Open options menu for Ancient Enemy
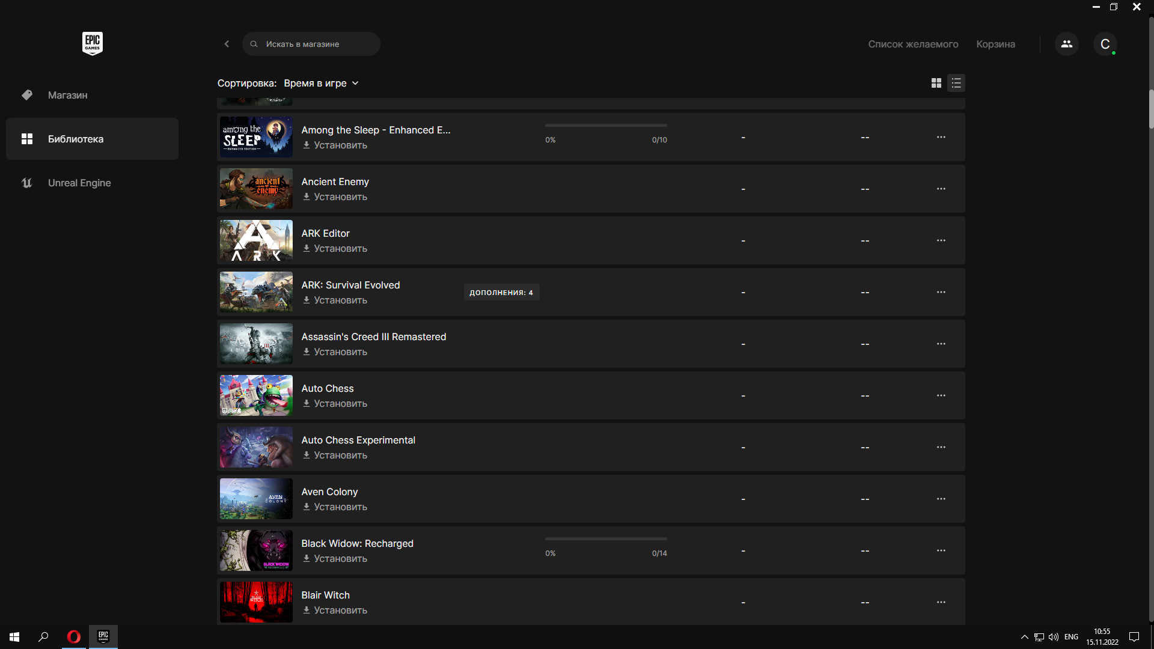 (941, 189)
